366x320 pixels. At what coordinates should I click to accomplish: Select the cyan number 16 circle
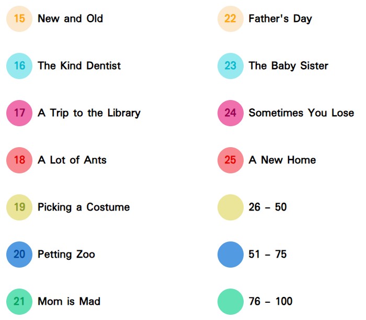pyautogui.click(x=19, y=66)
